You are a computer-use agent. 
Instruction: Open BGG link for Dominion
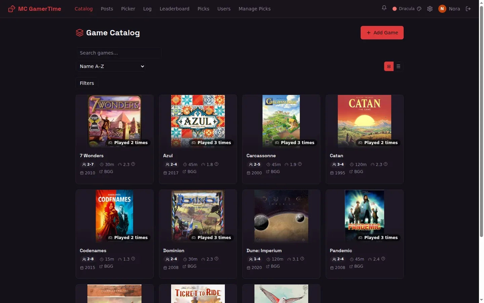(190, 266)
